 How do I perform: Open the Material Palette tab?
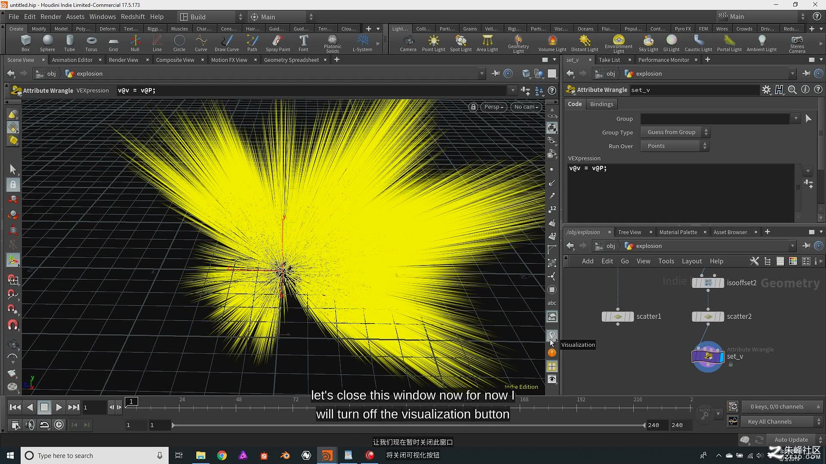pyautogui.click(x=678, y=232)
